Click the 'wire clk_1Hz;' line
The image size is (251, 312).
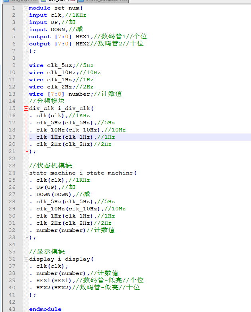pyautogui.click(x=52, y=80)
